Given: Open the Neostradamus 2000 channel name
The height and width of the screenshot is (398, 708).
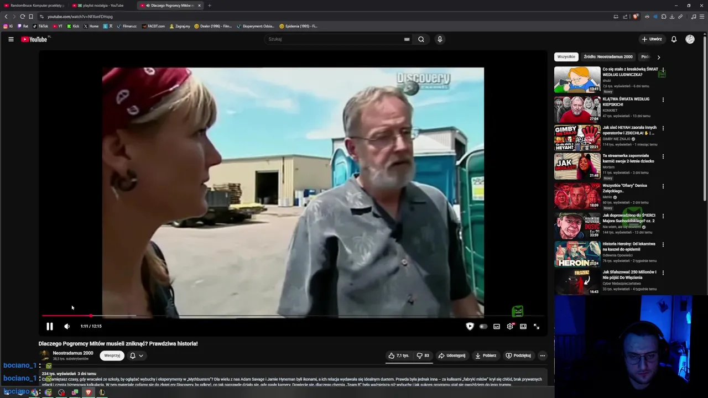Looking at the screenshot, I should [73, 353].
